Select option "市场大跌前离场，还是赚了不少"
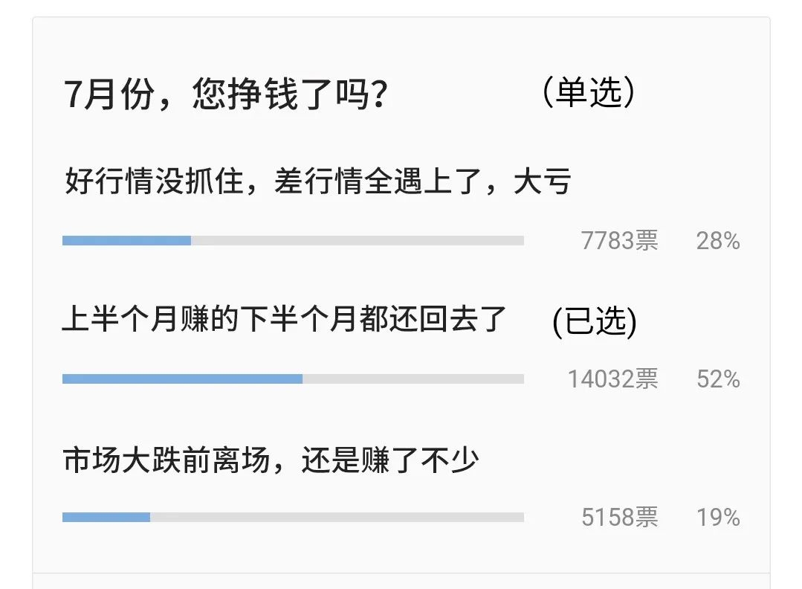 click(x=271, y=460)
